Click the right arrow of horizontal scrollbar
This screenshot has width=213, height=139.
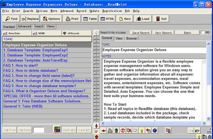point(204,123)
